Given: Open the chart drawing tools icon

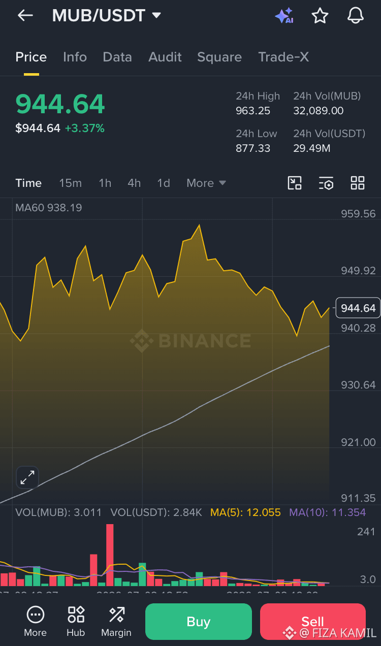Looking at the screenshot, I should [x=295, y=183].
